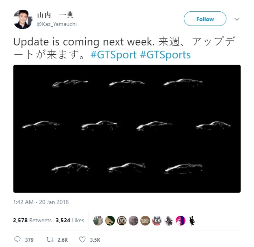Image resolution: width=254 pixels, height=247 pixels.
Task: Click the Perfume Clips liker avatar
Action: (x=145, y=221)
